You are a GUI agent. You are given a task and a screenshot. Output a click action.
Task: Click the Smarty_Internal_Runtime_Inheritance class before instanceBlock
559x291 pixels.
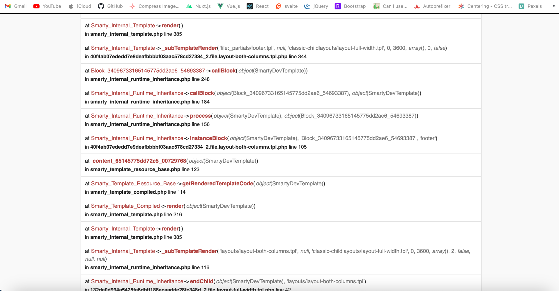(x=137, y=138)
